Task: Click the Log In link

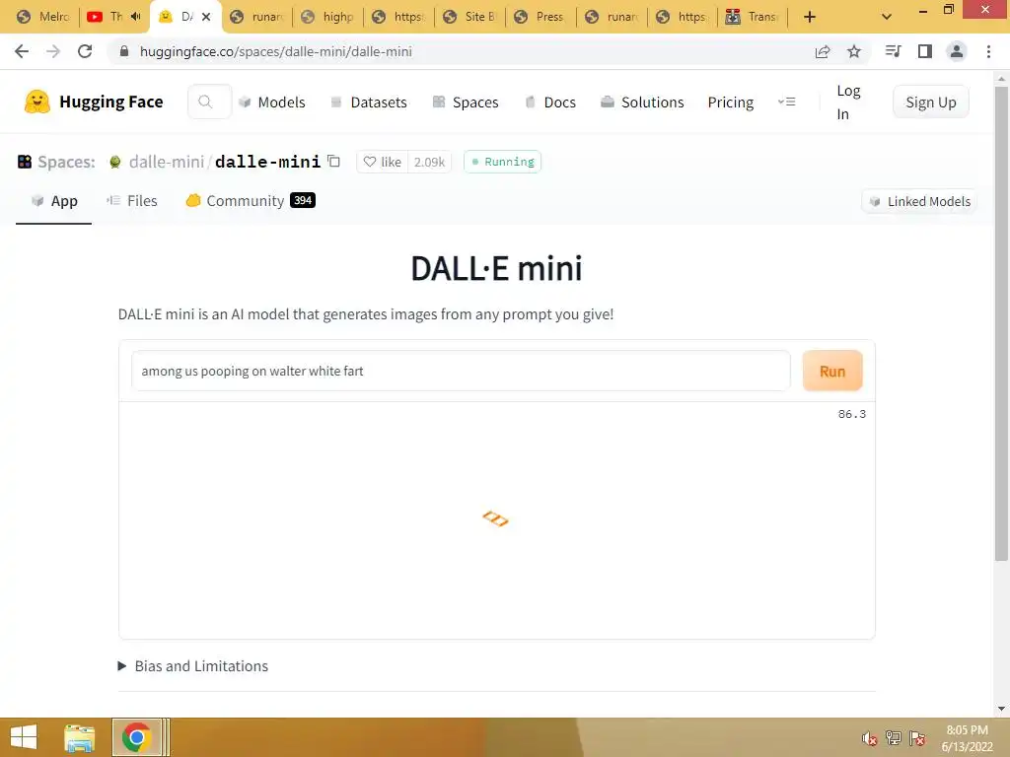Action: point(847,103)
